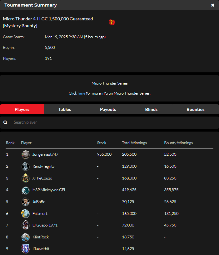Image resolution: width=219 pixels, height=255 pixels.
Task: Click the game start date text
Action: point(75,37)
